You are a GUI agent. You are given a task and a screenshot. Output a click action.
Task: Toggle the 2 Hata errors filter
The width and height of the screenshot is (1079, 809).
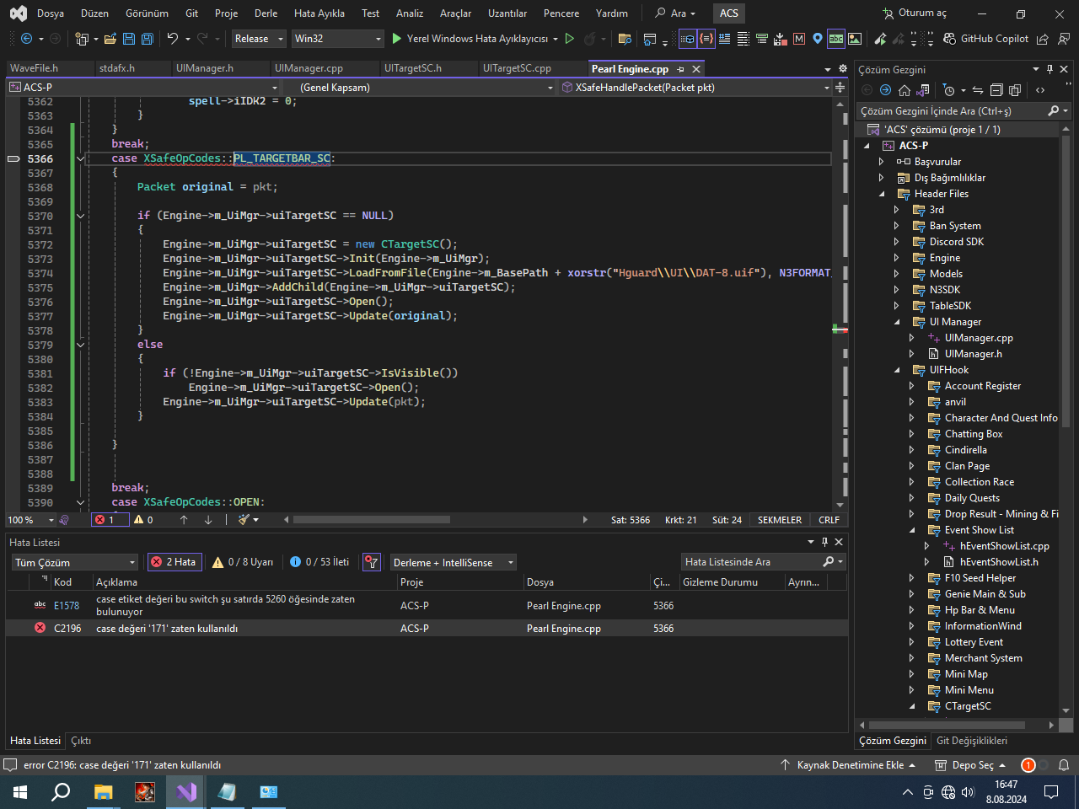click(x=174, y=562)
